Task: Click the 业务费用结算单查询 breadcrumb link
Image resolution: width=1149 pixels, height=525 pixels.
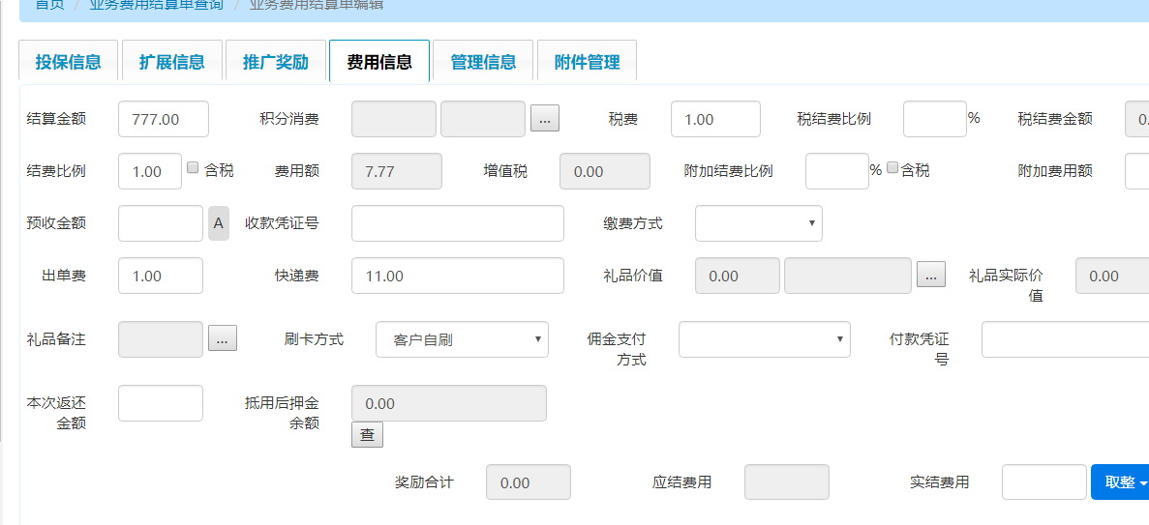Action: tap(156, 5)
